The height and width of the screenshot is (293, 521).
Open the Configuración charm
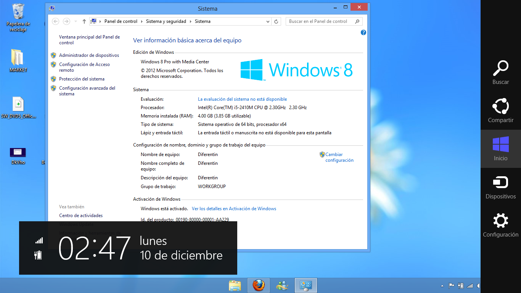[x=500, y=225]
